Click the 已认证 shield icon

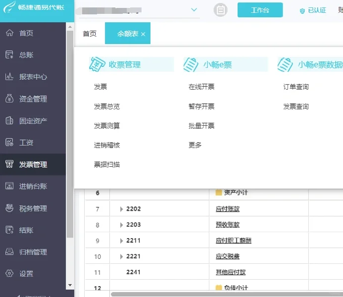[302, 11]
